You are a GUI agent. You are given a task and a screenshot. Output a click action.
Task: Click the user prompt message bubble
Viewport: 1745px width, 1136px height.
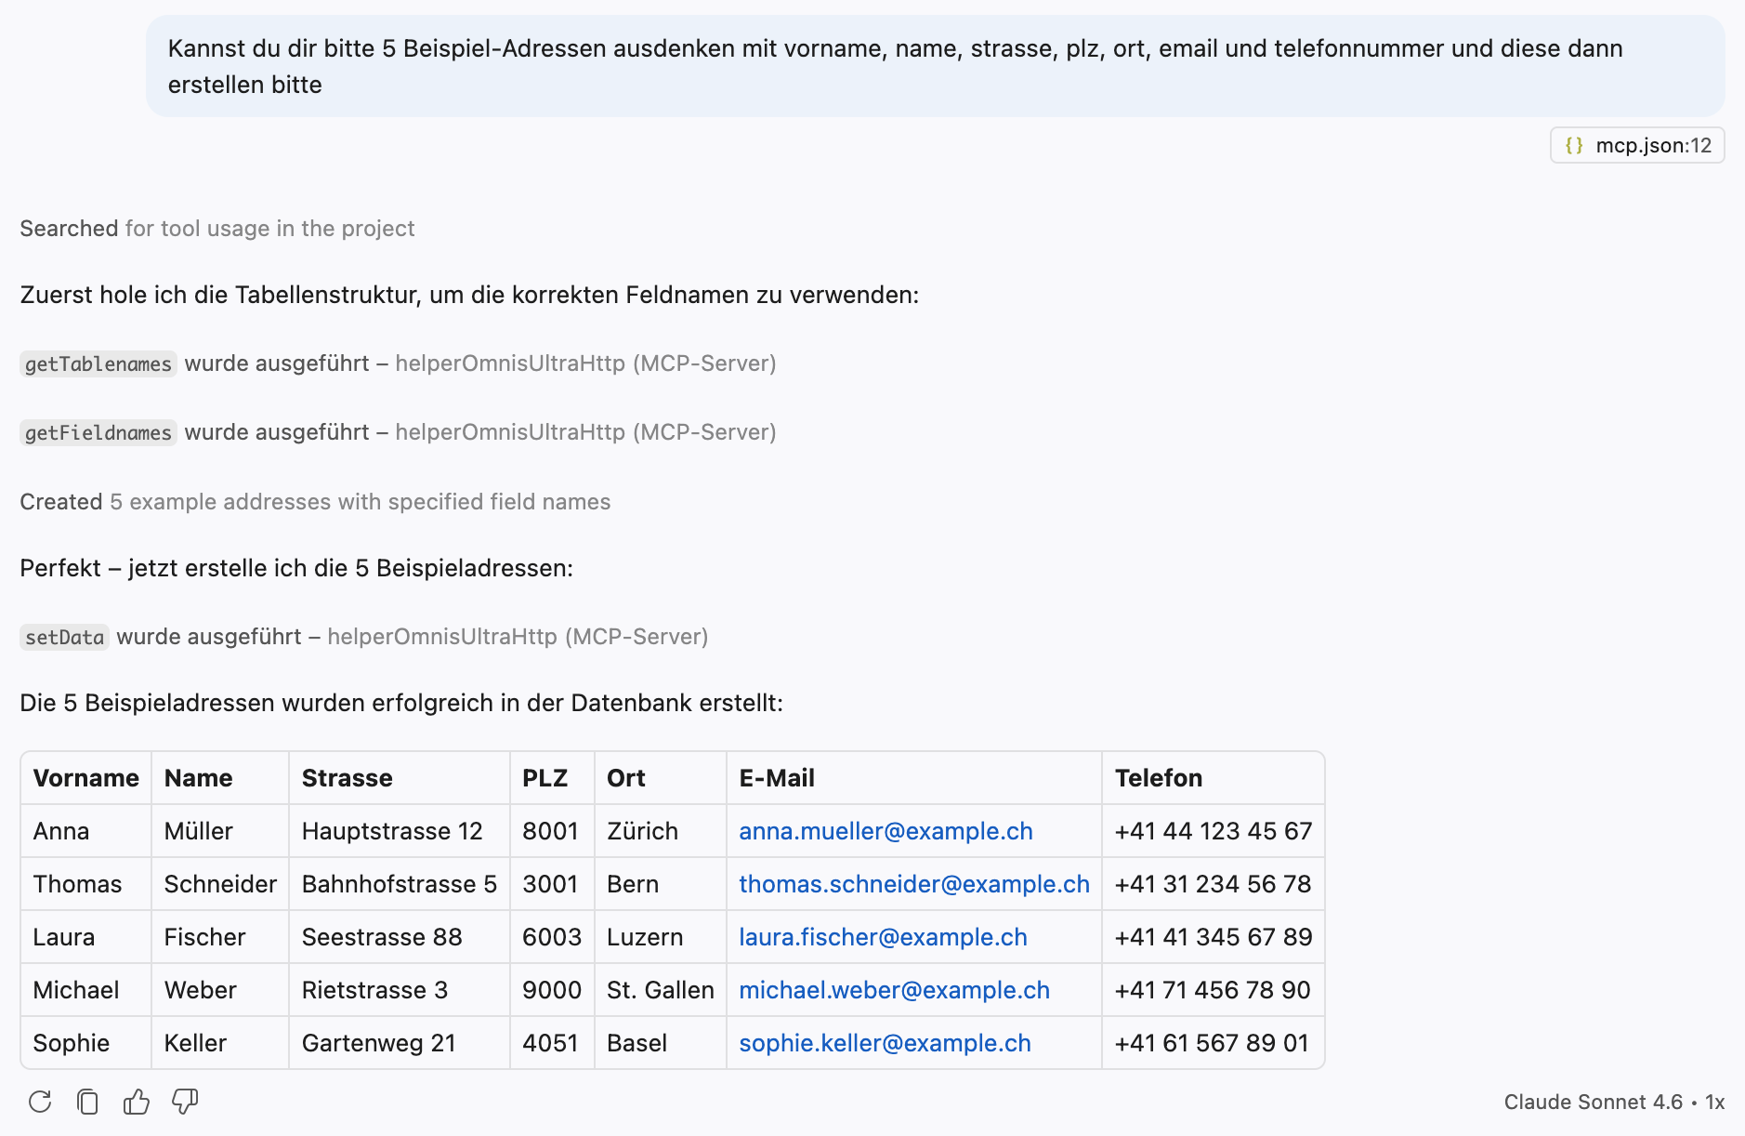coord(935,66)
